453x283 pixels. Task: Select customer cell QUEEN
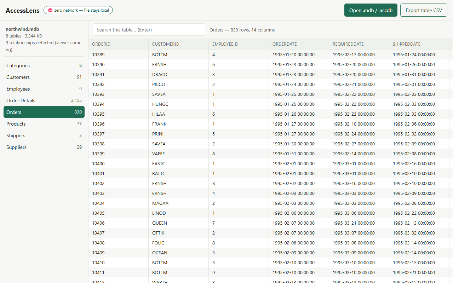coord(179,223)
